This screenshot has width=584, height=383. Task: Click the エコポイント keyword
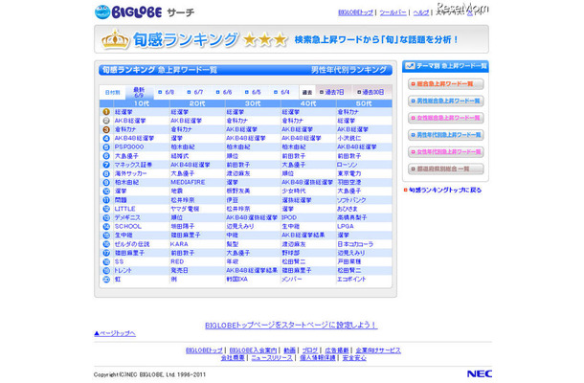click(351, 280)
